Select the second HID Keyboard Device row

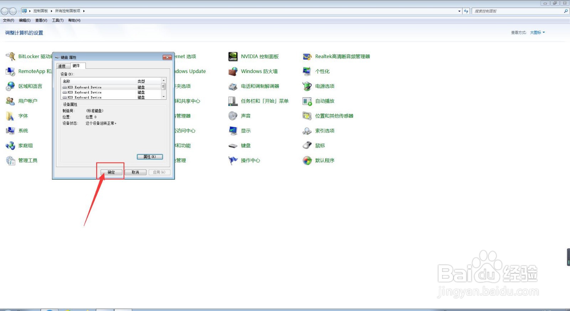pos(112,92)
